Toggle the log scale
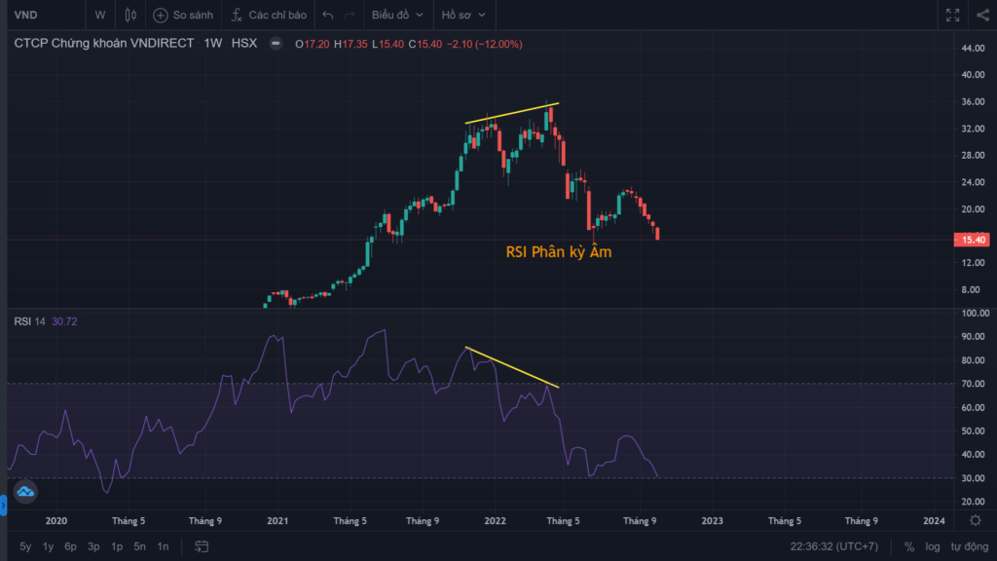Screen dimensions: 997x561 pyautogui.click(x=932, y=546)
